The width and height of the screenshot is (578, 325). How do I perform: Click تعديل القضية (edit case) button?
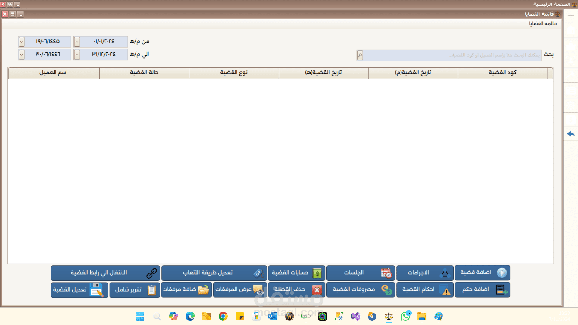coord(79,290)
